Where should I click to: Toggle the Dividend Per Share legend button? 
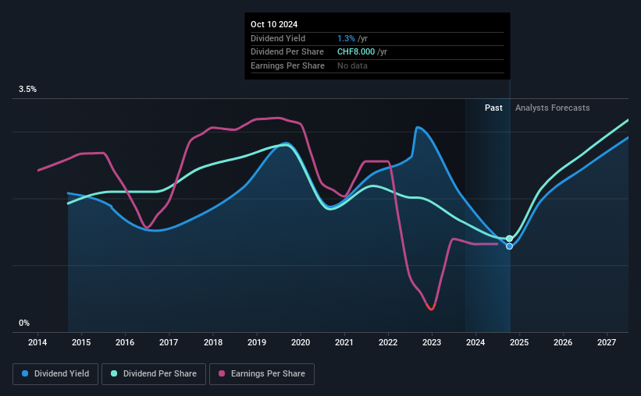pyautogui.click(x=154, y=374)
